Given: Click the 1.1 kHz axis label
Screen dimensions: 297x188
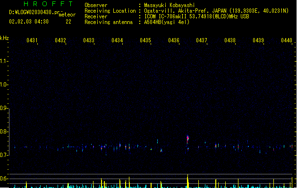Looking at the screenshot, I should (3, 61).
